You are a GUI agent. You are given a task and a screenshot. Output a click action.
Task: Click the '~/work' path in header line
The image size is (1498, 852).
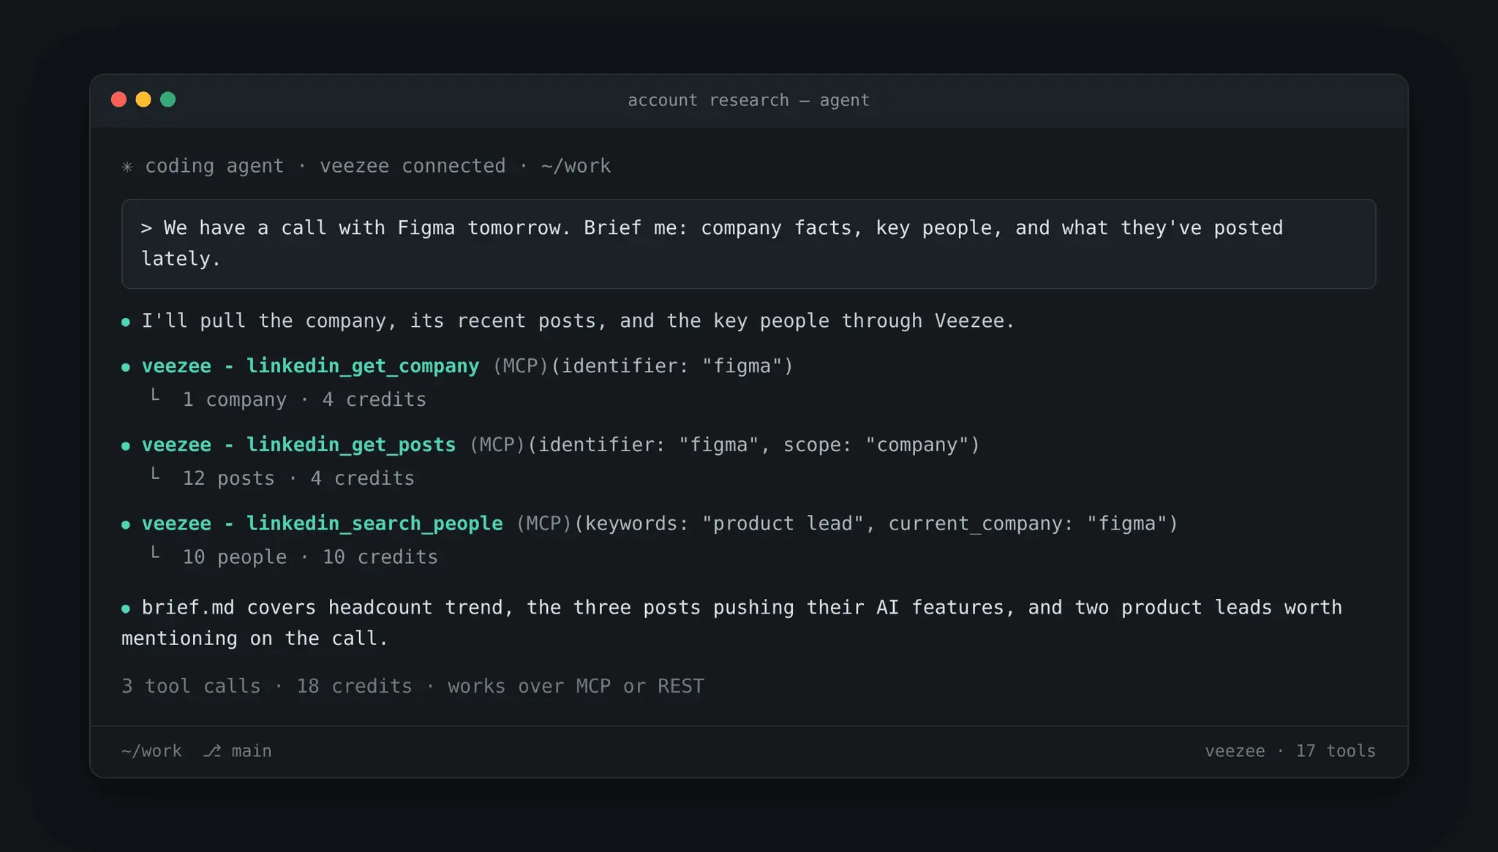(576, 166)
